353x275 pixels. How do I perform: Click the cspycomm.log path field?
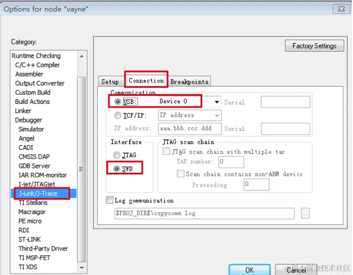click(x=204, y=214)
